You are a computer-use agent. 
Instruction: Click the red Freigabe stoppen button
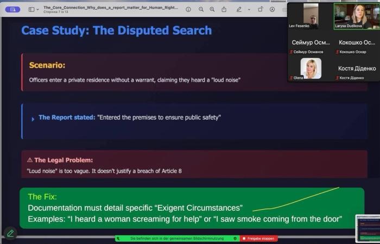coord(259,239)
